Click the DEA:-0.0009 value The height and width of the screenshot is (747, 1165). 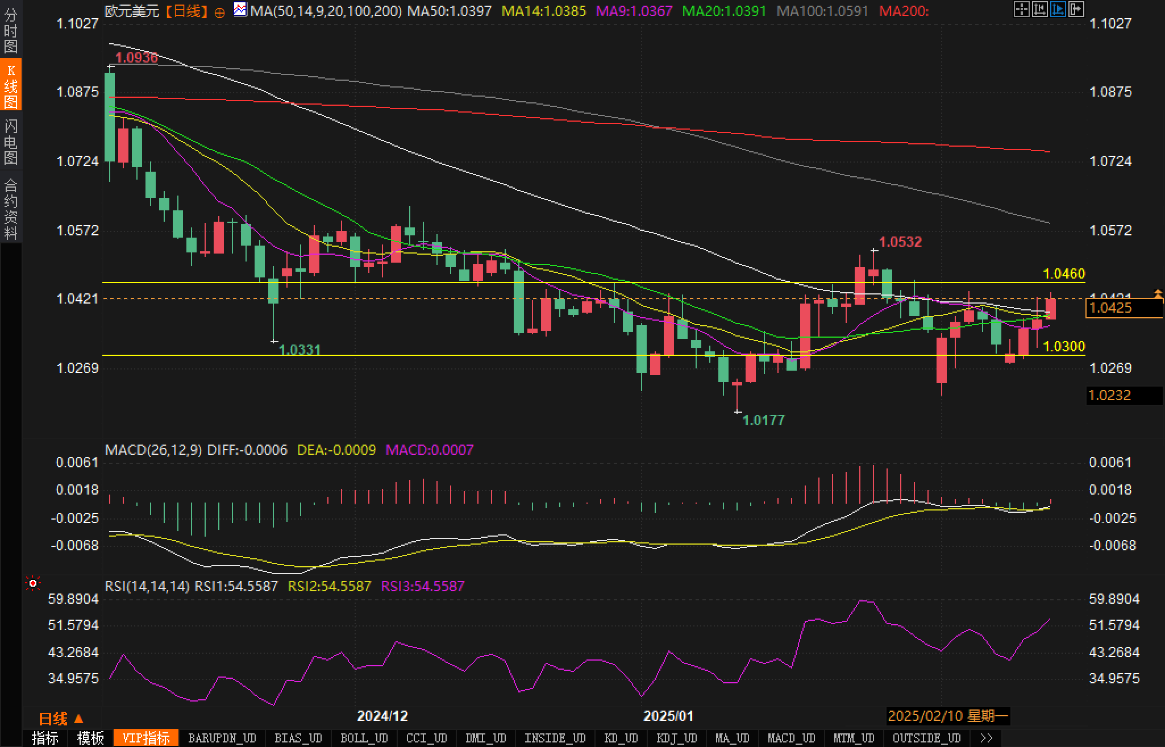point(336,450)
